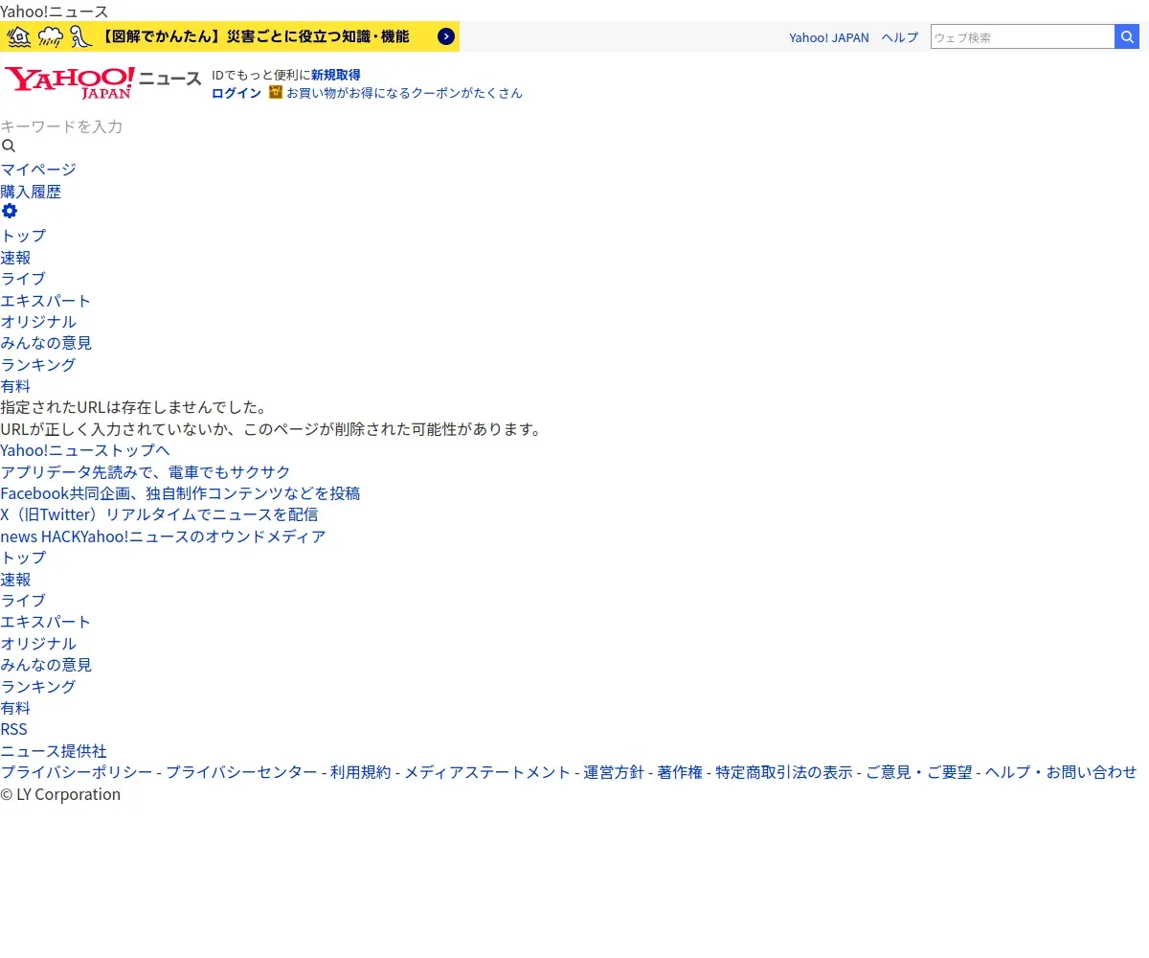Image resolution: width=1149 pixels, height=958 pixels.
Task: Click the Yahoo! JAPAN News logo
Action: [102, 82]
